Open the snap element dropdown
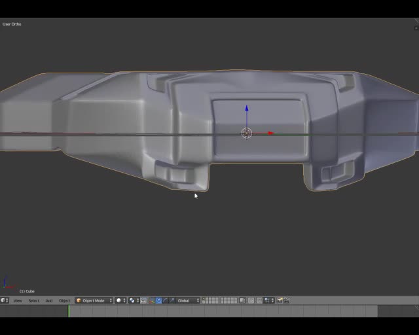Viewport: 419px width, 335px height. coord(269,300)
